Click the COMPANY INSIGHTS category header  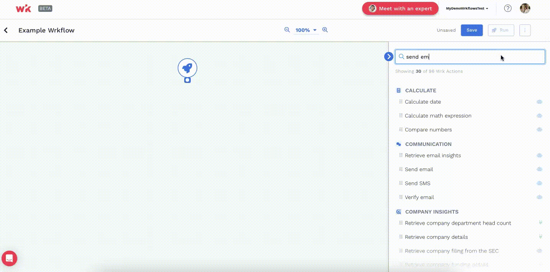pyautogui.click(x=432, y=212)
